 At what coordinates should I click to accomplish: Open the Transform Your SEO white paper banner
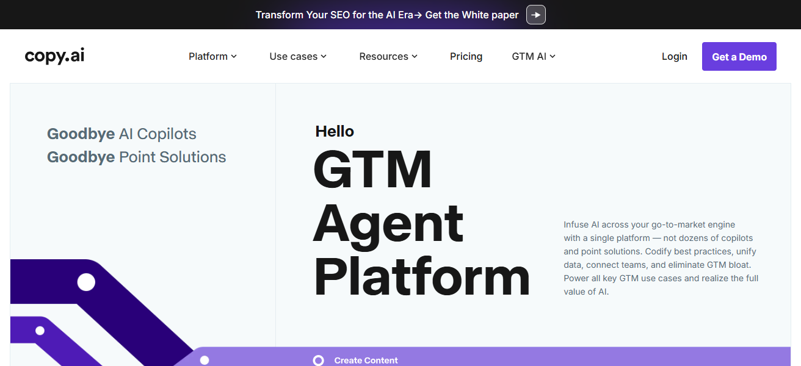coord(387,15)
